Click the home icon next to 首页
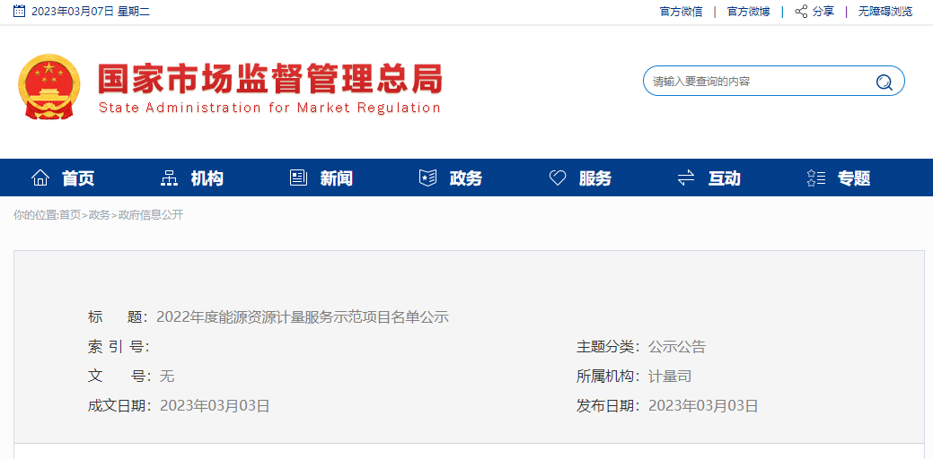This screenshot has height=459, width=933. (40, 178)
